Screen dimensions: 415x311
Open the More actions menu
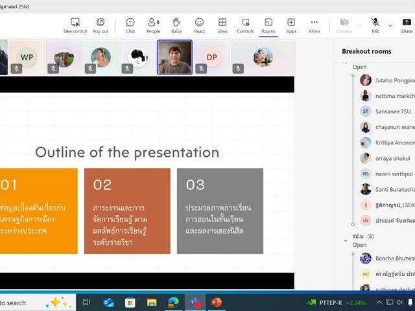314,25
